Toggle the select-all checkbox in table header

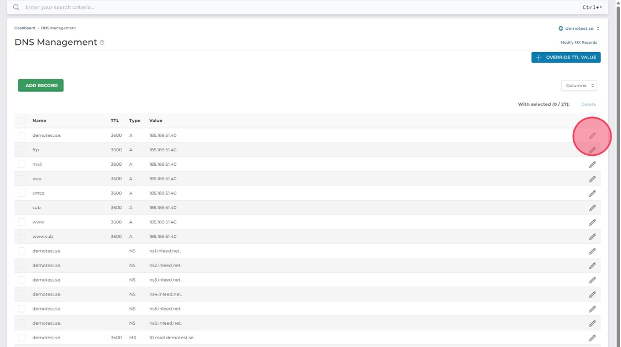[x=22, y=120]
